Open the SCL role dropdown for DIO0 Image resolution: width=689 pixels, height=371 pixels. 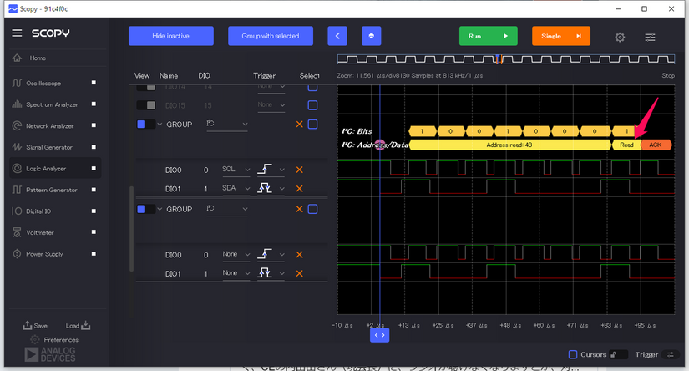[x=236, y=170]
